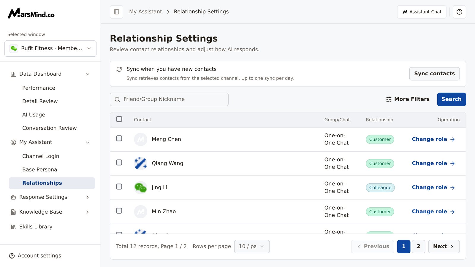Click the sync refresh icon
The image size is (475, 267).
pos(119,69)
